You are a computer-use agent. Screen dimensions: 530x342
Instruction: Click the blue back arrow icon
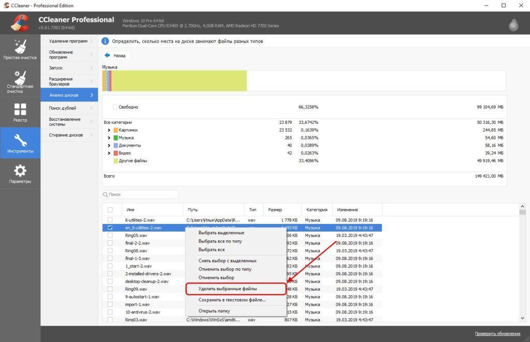[107, 55]
